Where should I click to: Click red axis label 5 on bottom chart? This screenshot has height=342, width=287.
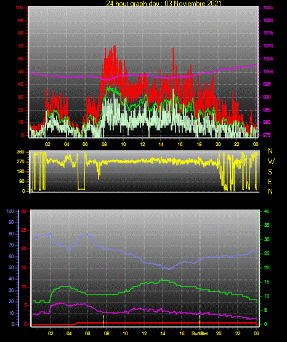(x=25, y=306)
